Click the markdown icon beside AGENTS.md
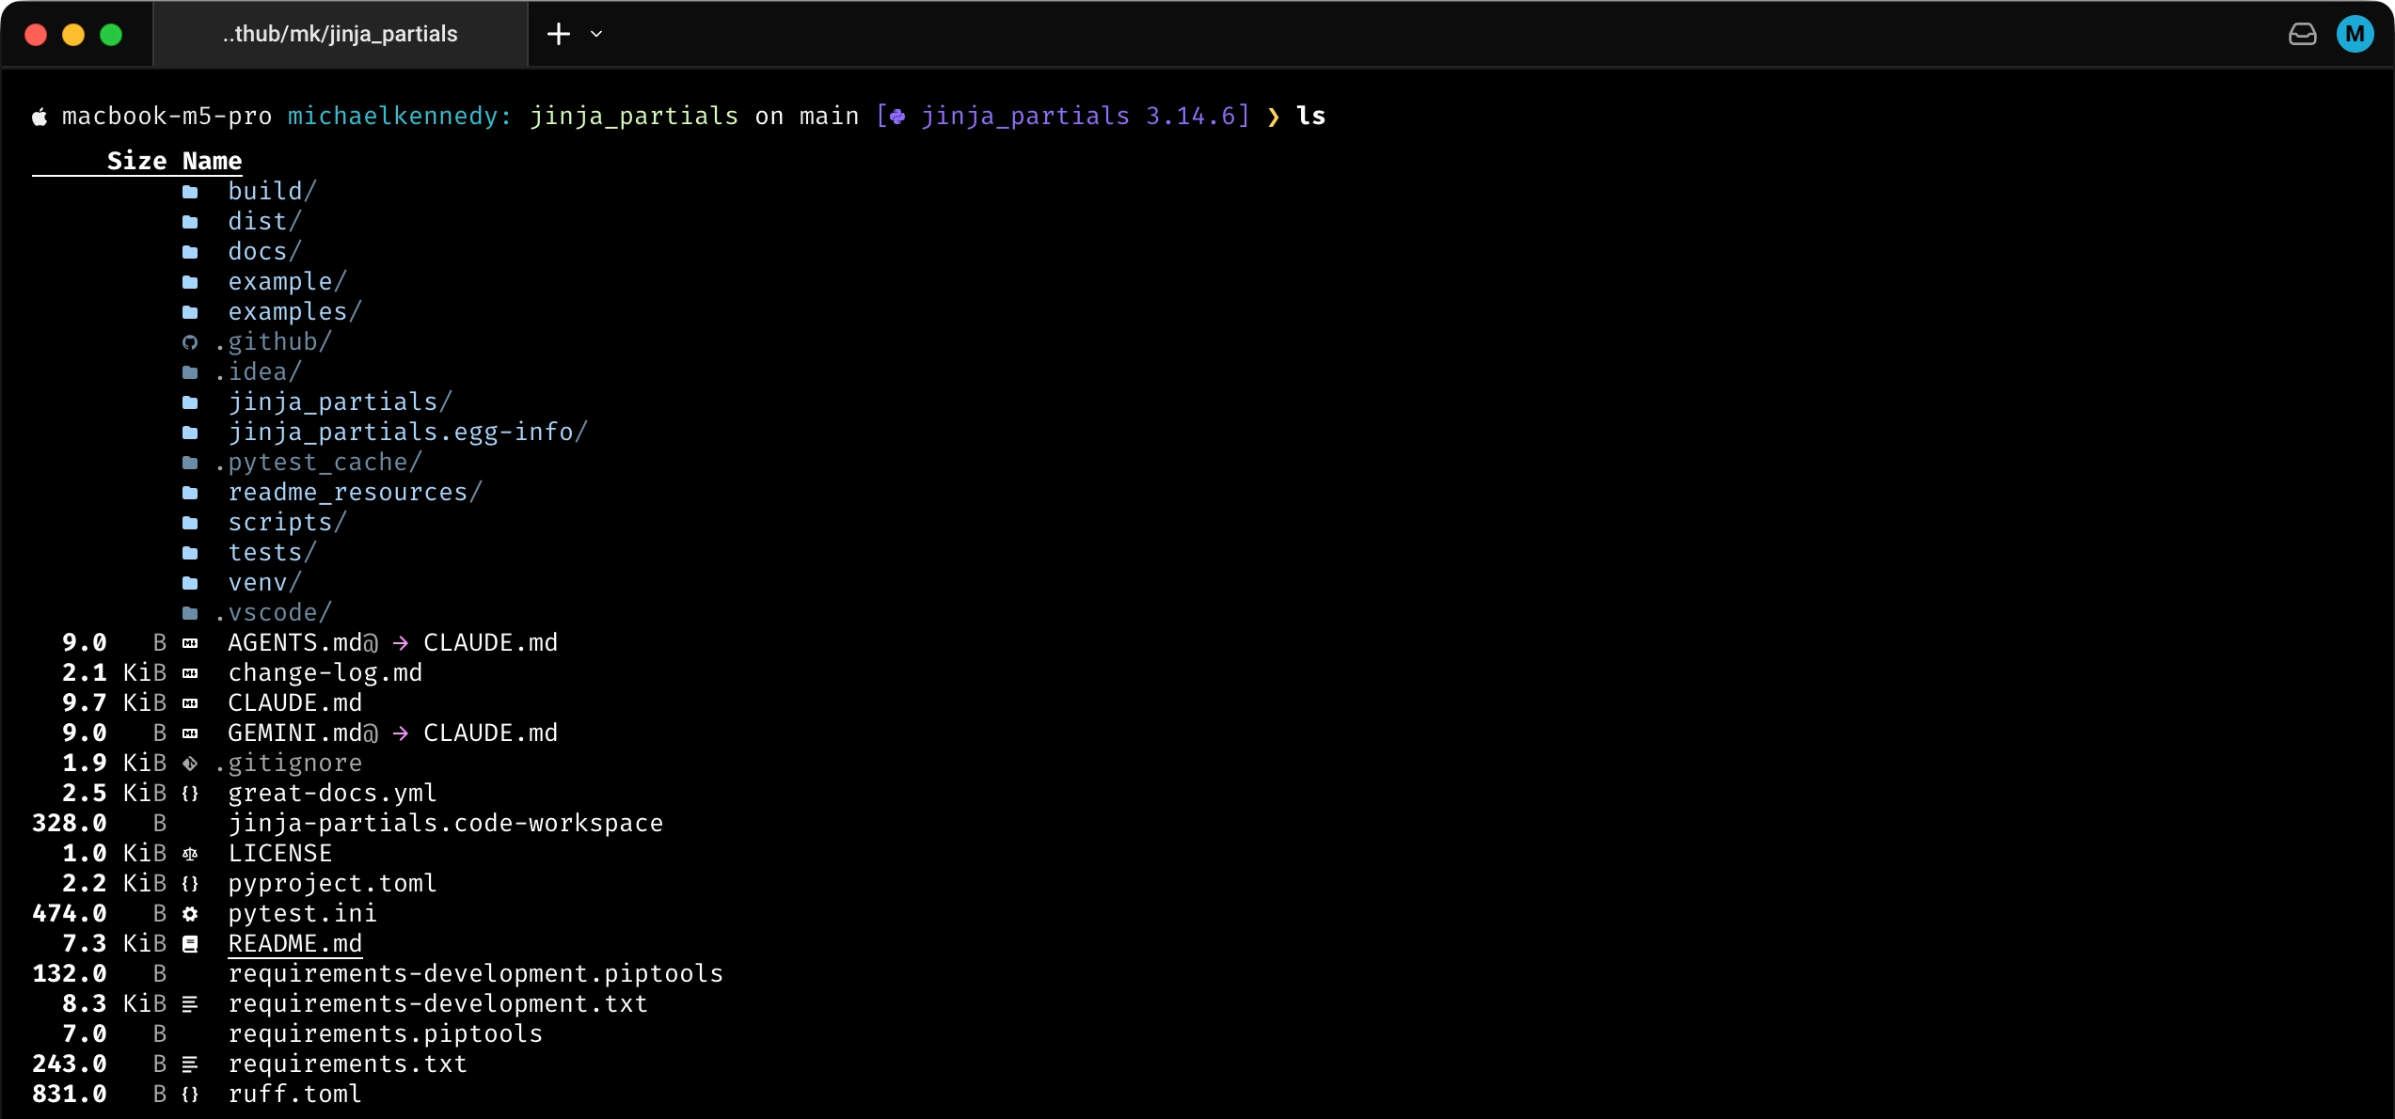This screenshot has width=2395, height=1119. (190, 643)
